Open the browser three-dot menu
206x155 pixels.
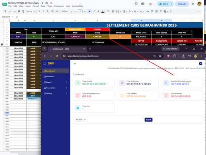[201, 56]
